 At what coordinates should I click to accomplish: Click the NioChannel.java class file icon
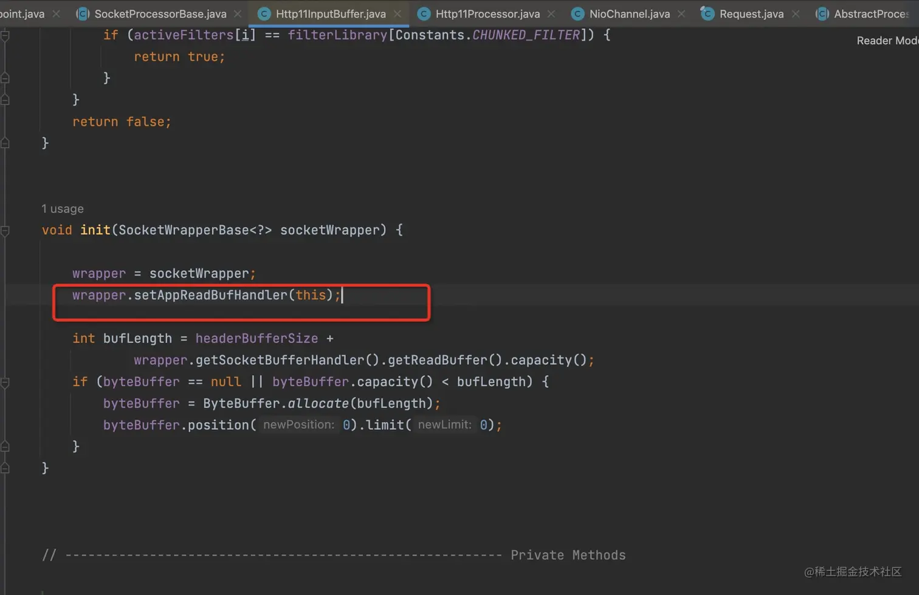(x=578, y=13)
